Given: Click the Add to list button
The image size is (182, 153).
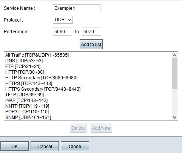Looking at the screenshot, I should (x=91, y=44).
